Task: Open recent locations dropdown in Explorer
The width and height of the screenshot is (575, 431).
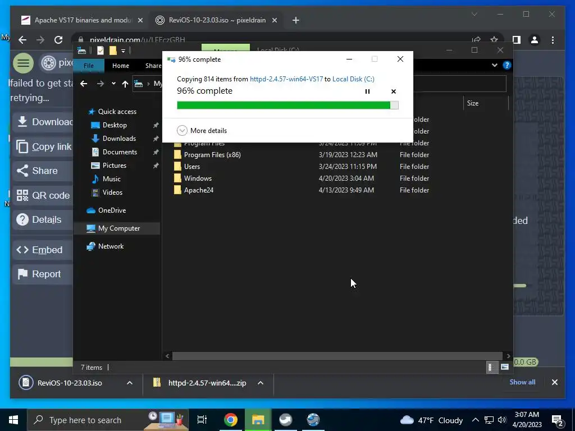Action: pyautogui.click(x=113, y=84)
